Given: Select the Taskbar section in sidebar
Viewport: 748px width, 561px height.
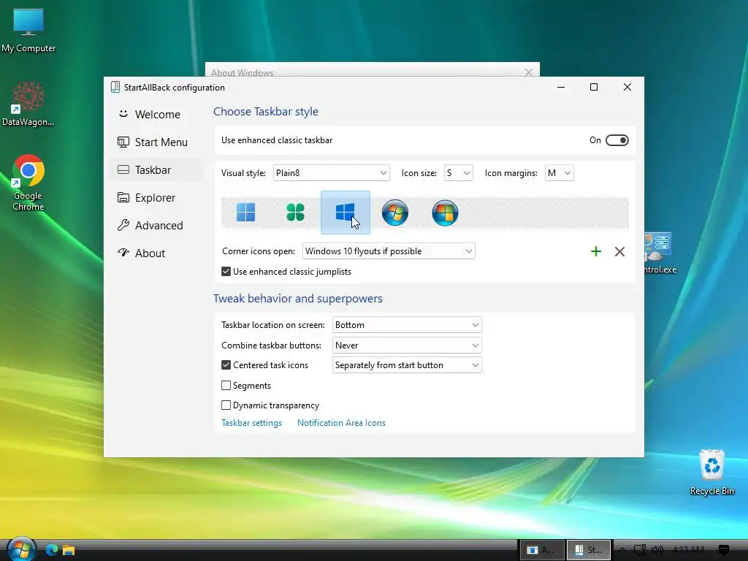Looking at the screenshot, I should tap(156, 169).
